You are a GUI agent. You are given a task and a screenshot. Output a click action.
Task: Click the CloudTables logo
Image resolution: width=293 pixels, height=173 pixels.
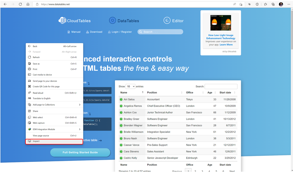(74, 21)
